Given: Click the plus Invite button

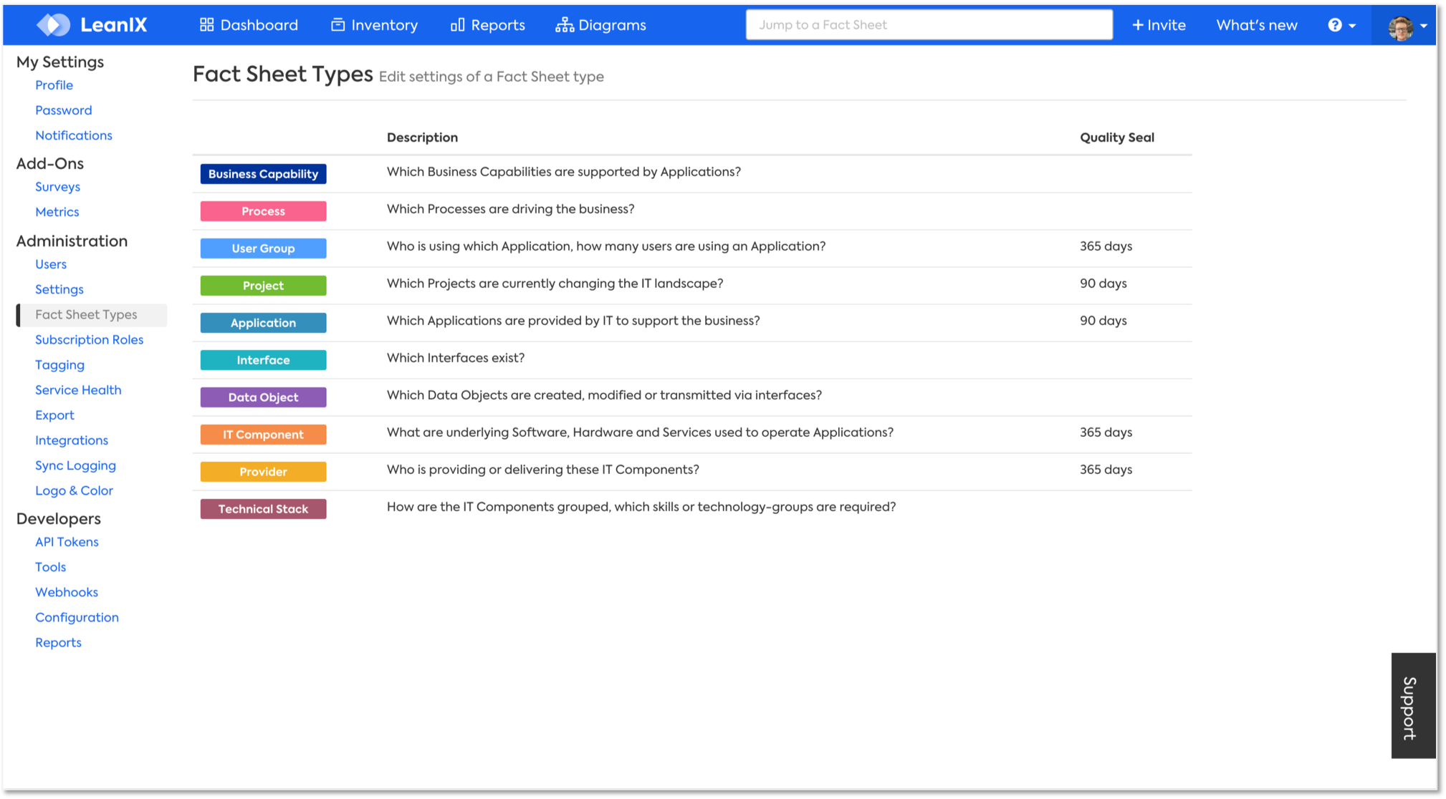Looking at the screenshot, I should pyautogui.click(x=1159, y=25).
